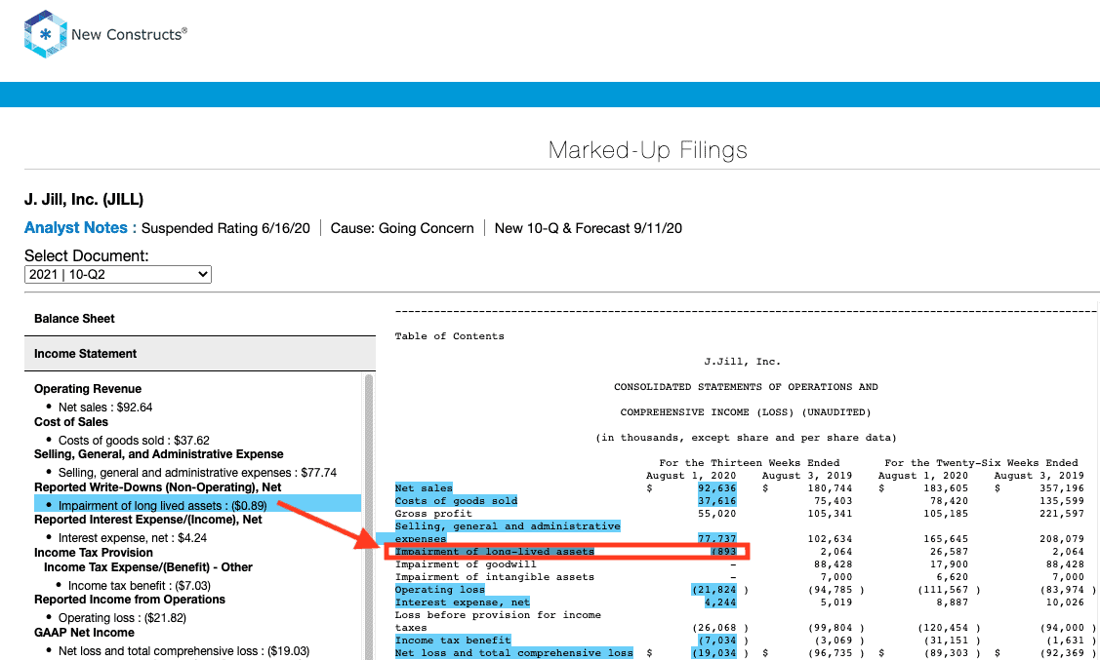The height and width of the screenshot is (660, 1100).
Task: Select the Income tax benefit : ($7.03) item
Action: click(x=139, y=585)
